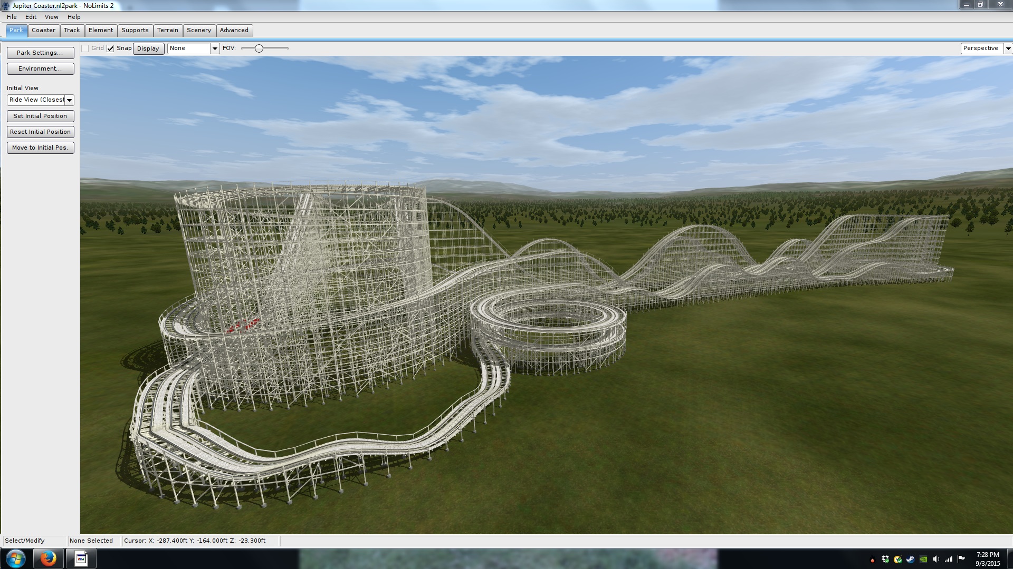Open the Edit menu
Screen dimensions: 1013x569
tap(31, 17)
